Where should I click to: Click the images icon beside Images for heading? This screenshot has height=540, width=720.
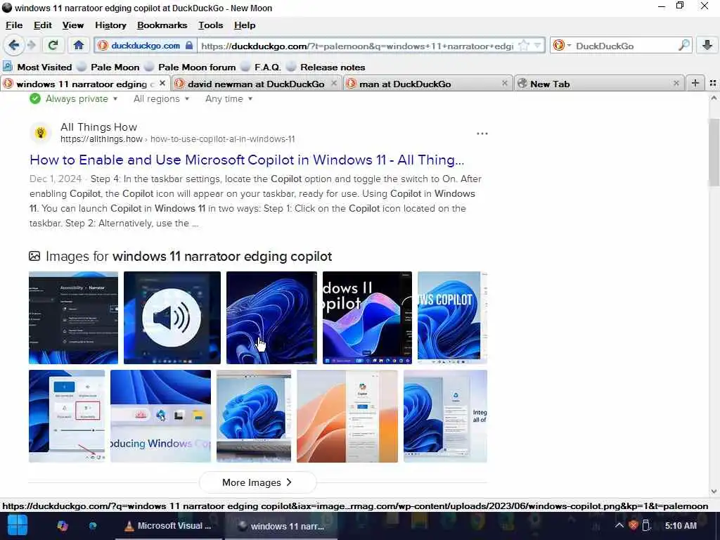tap(34, 256)
